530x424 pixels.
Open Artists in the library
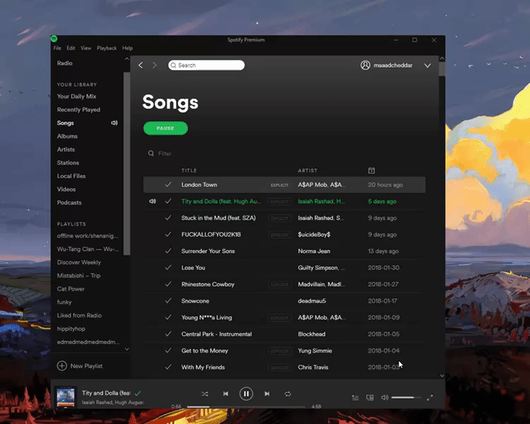point(66,149)
